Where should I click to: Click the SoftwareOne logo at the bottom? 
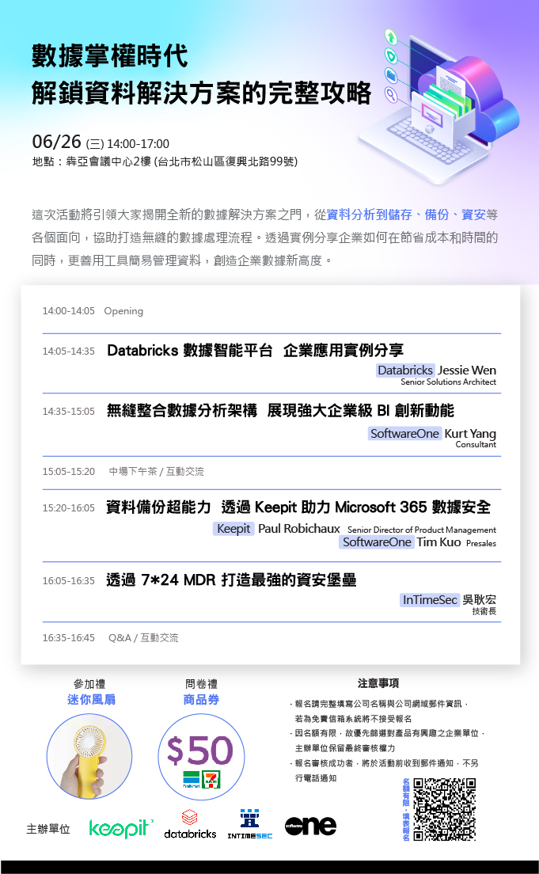[x=310, y=826]
